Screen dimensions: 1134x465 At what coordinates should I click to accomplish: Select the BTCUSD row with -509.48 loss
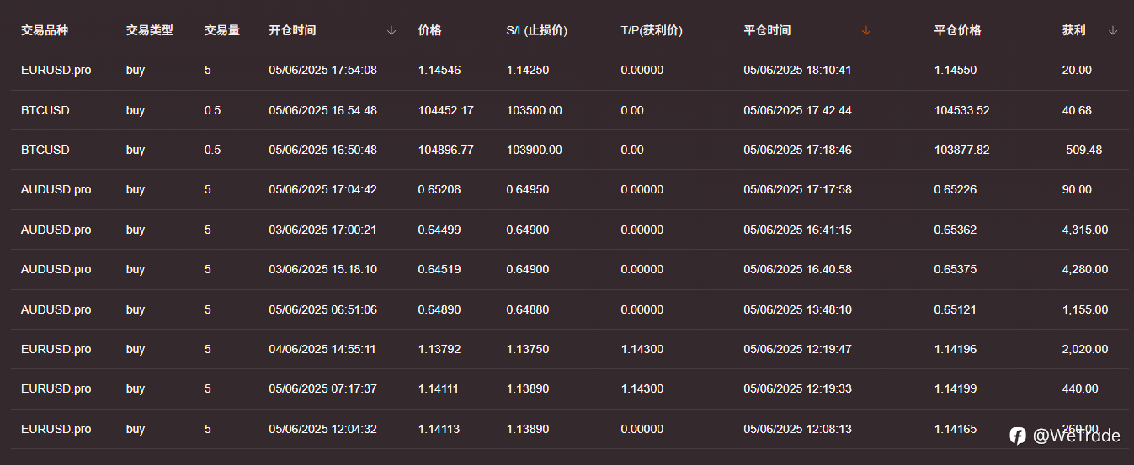(x=570, y=150)
